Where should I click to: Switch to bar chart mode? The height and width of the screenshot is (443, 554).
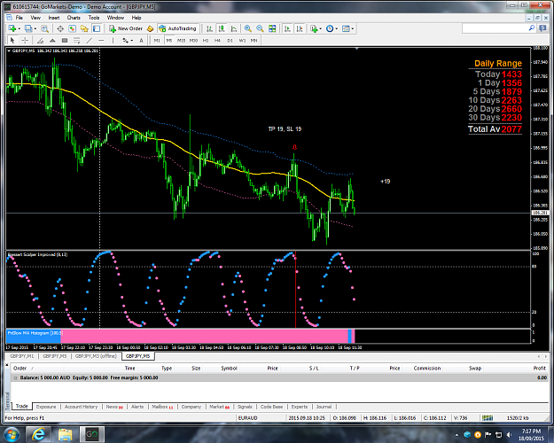[209, 28]
